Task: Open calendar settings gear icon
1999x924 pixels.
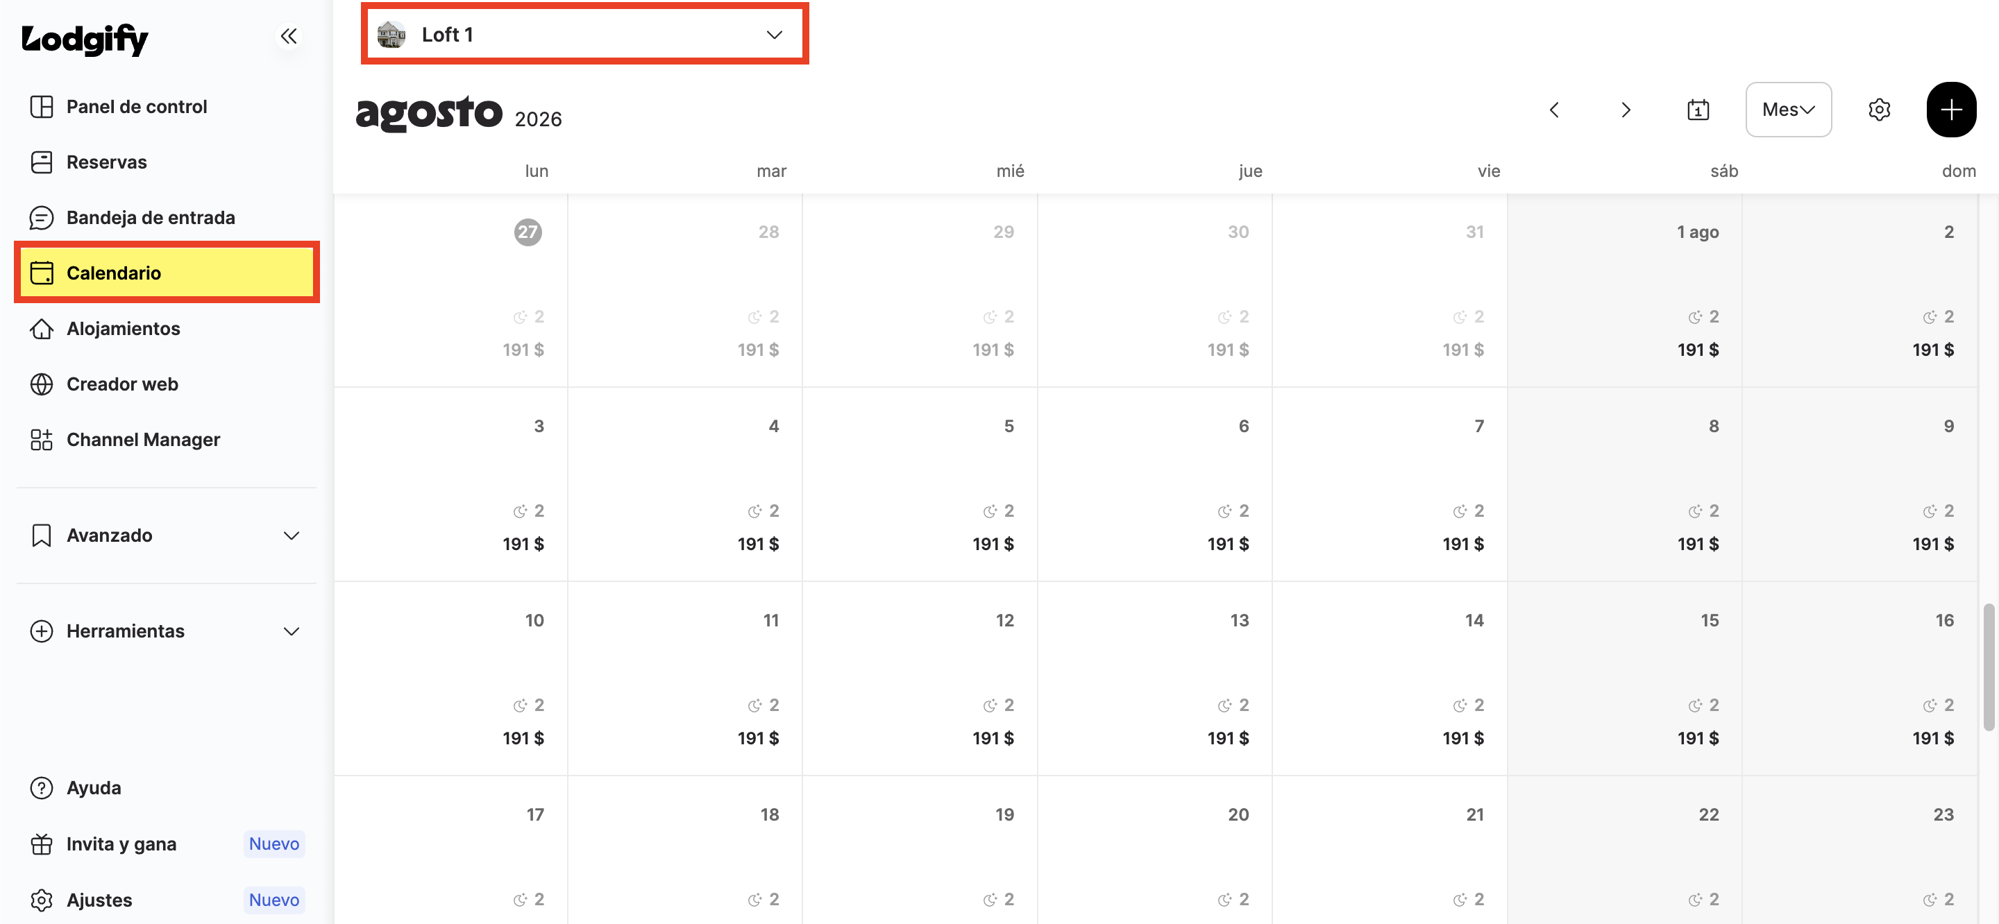Action: (1879, 110)
